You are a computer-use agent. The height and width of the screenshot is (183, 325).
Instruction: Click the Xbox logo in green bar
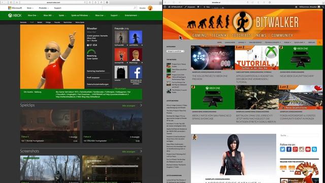point(15,15)
